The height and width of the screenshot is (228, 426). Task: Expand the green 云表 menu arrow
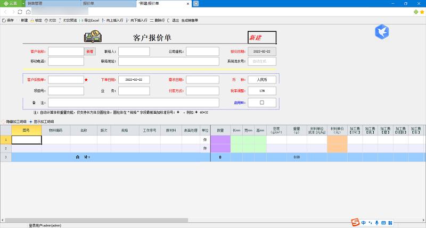click(x=23, y=4)
